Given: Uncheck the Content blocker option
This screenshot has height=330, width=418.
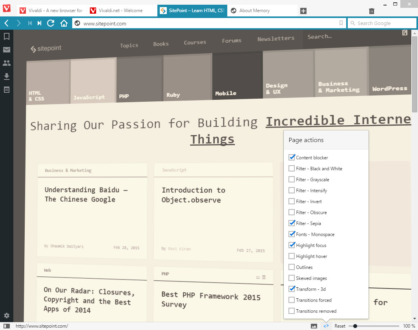Looking at the screenshot, I should [292, 158].
